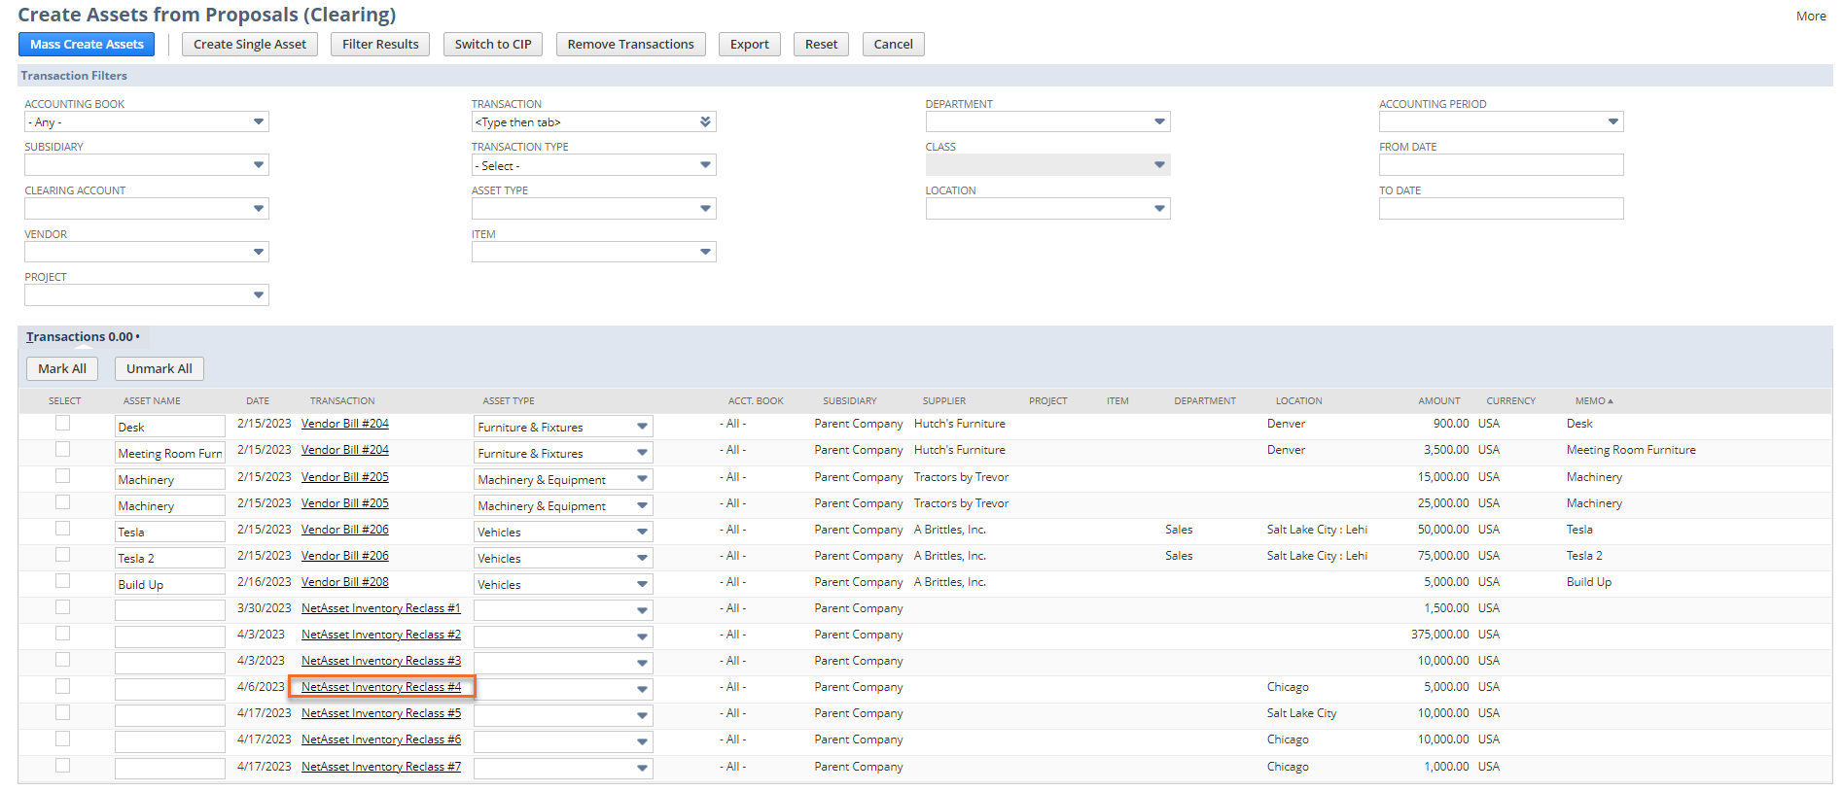
Task: Expand the Accounting Period dropdown
Action: (1613, 122)
